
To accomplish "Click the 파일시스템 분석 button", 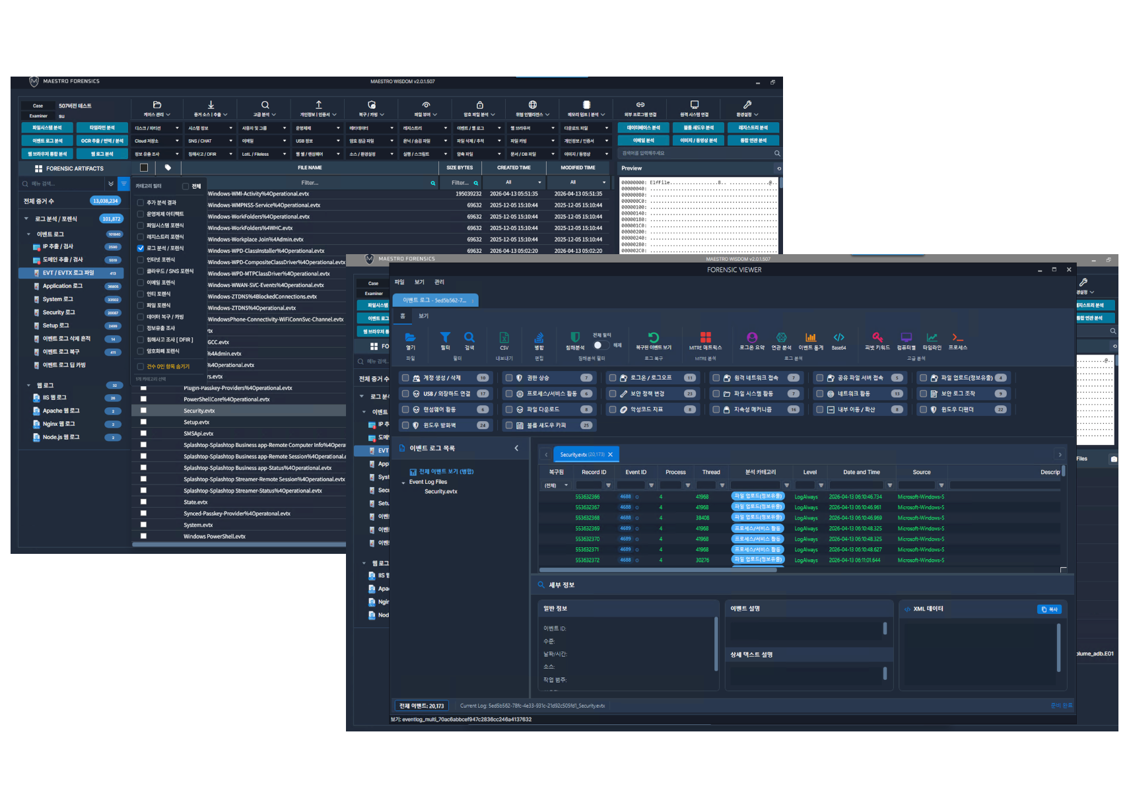I will pos(47,128).
